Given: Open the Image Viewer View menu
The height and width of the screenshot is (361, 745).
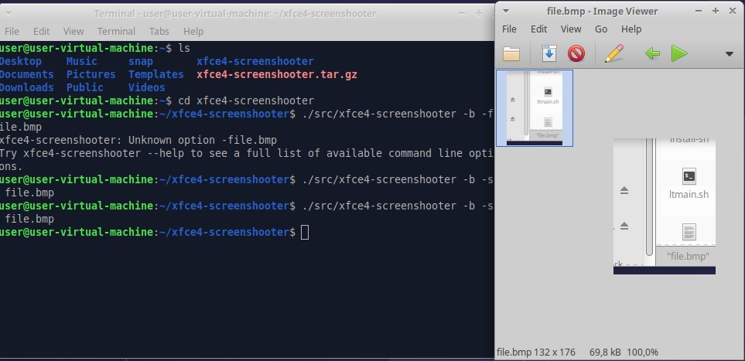Looking at the screenshot, I should pyautogui.click(x=571, y=29).
